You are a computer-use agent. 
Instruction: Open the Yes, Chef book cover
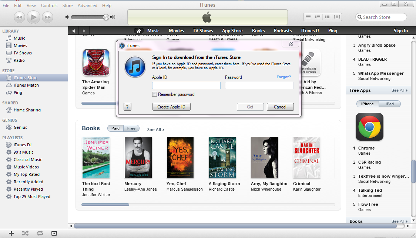pyautogui.click(x=180, y=157)
